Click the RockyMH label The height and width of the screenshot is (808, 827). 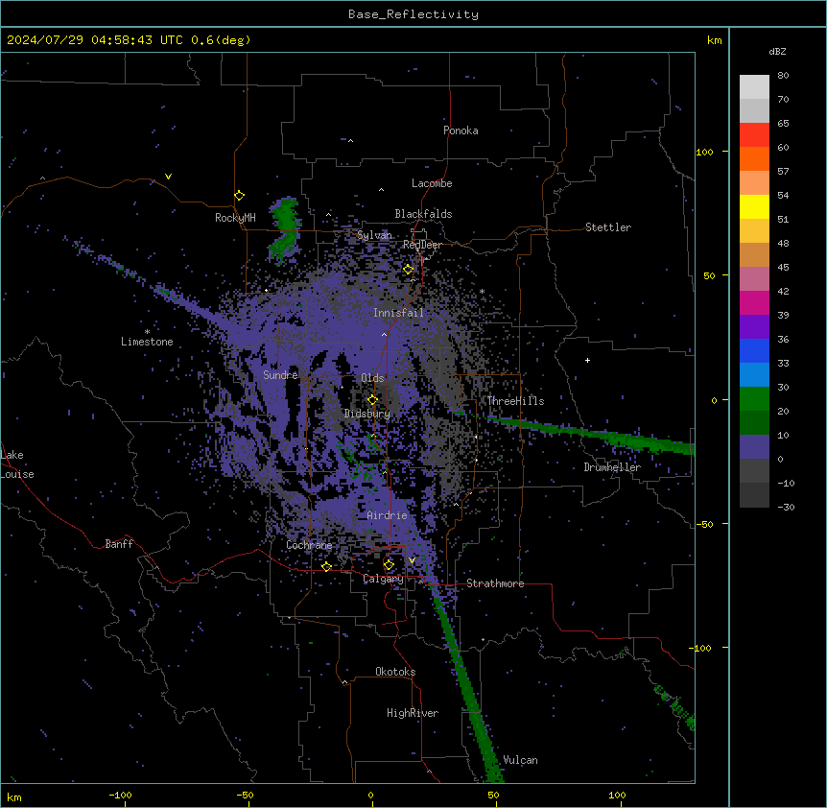coord(235,218)
